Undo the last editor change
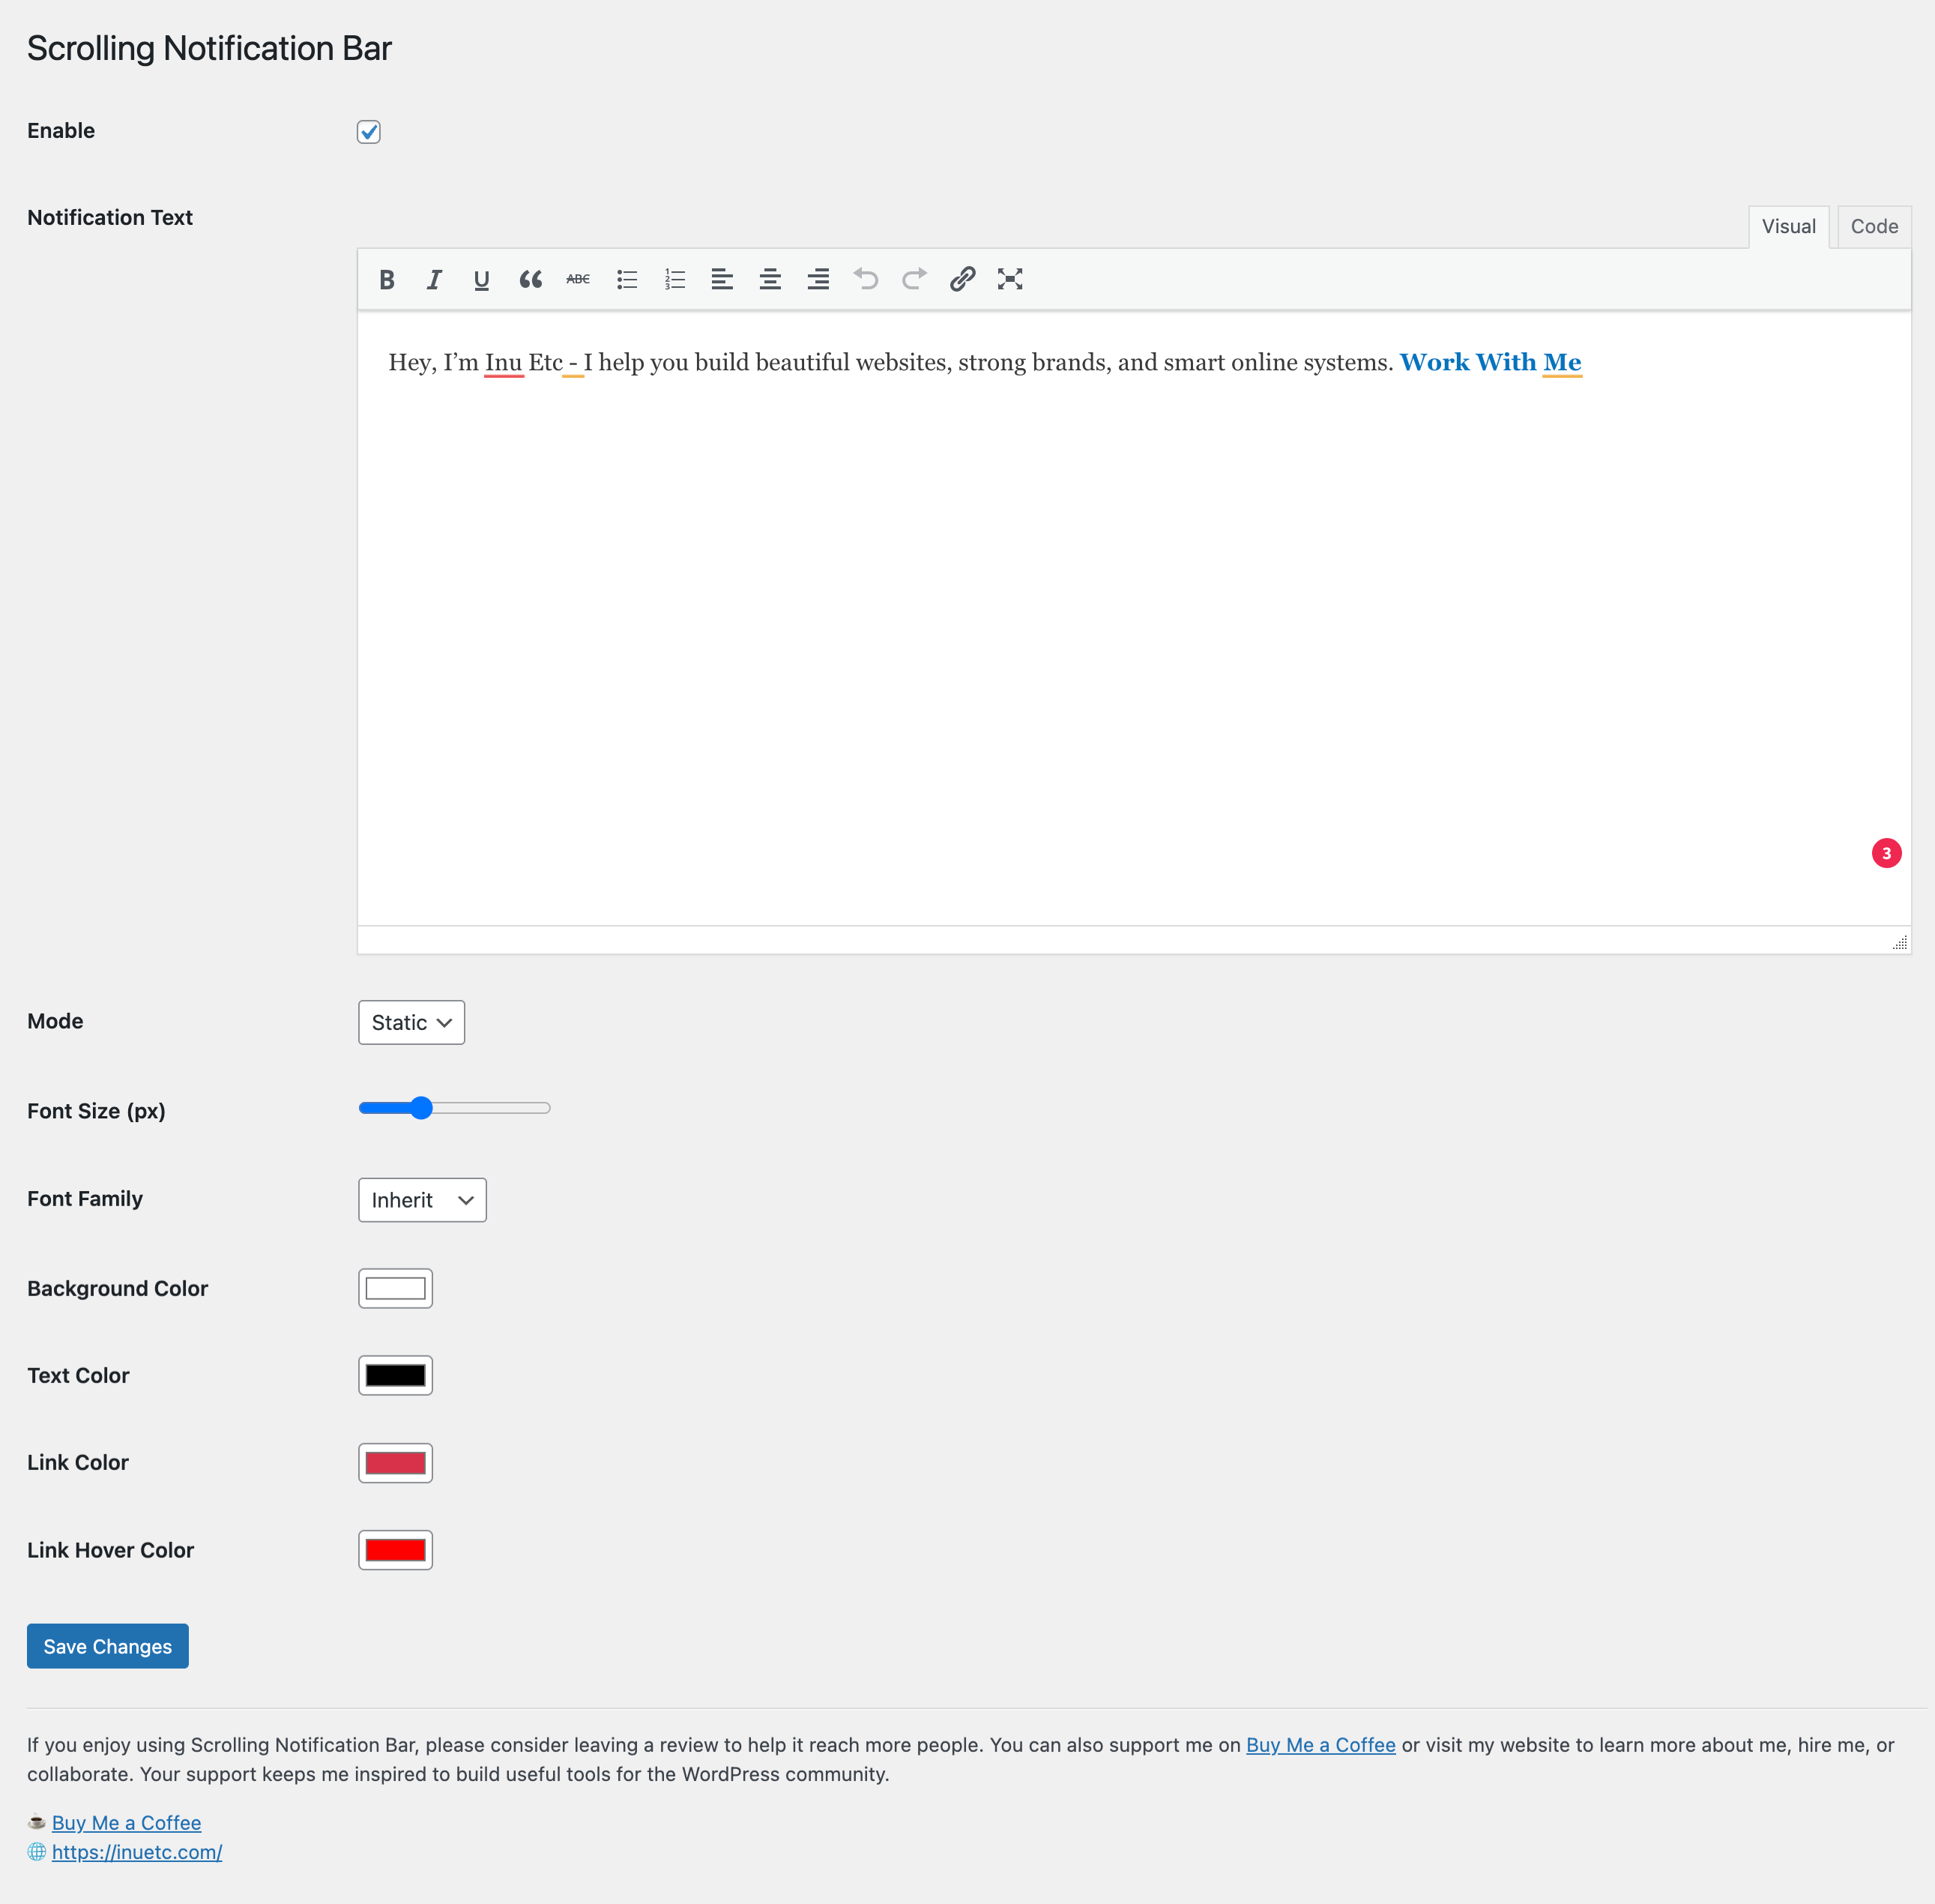The width and height of the screenshot is (1935, 1904). [x=866, y=280]
